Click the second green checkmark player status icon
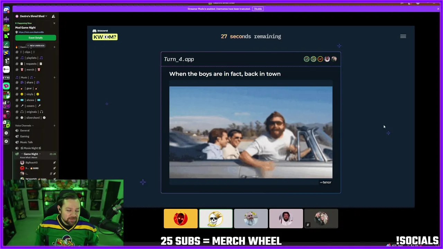Viewport: 443px width, 249px height. point(314,59)
